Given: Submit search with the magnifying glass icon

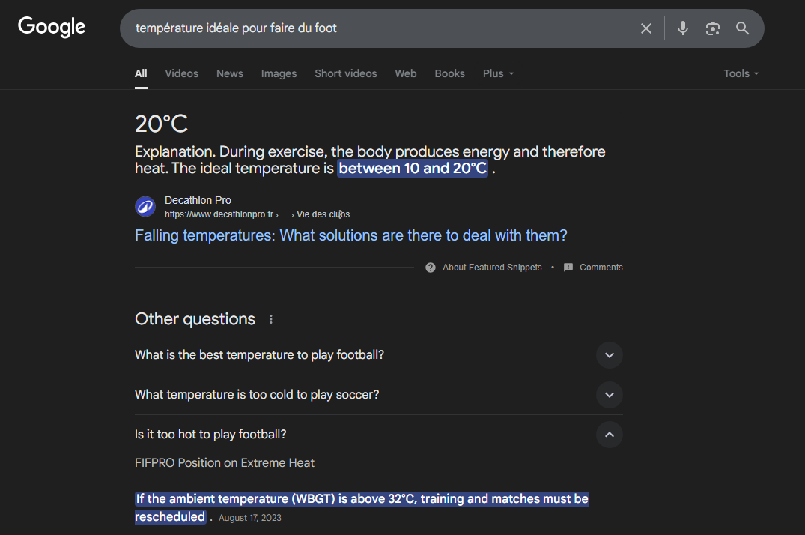Looking at the screenshot, I should [x=742, y=28].
